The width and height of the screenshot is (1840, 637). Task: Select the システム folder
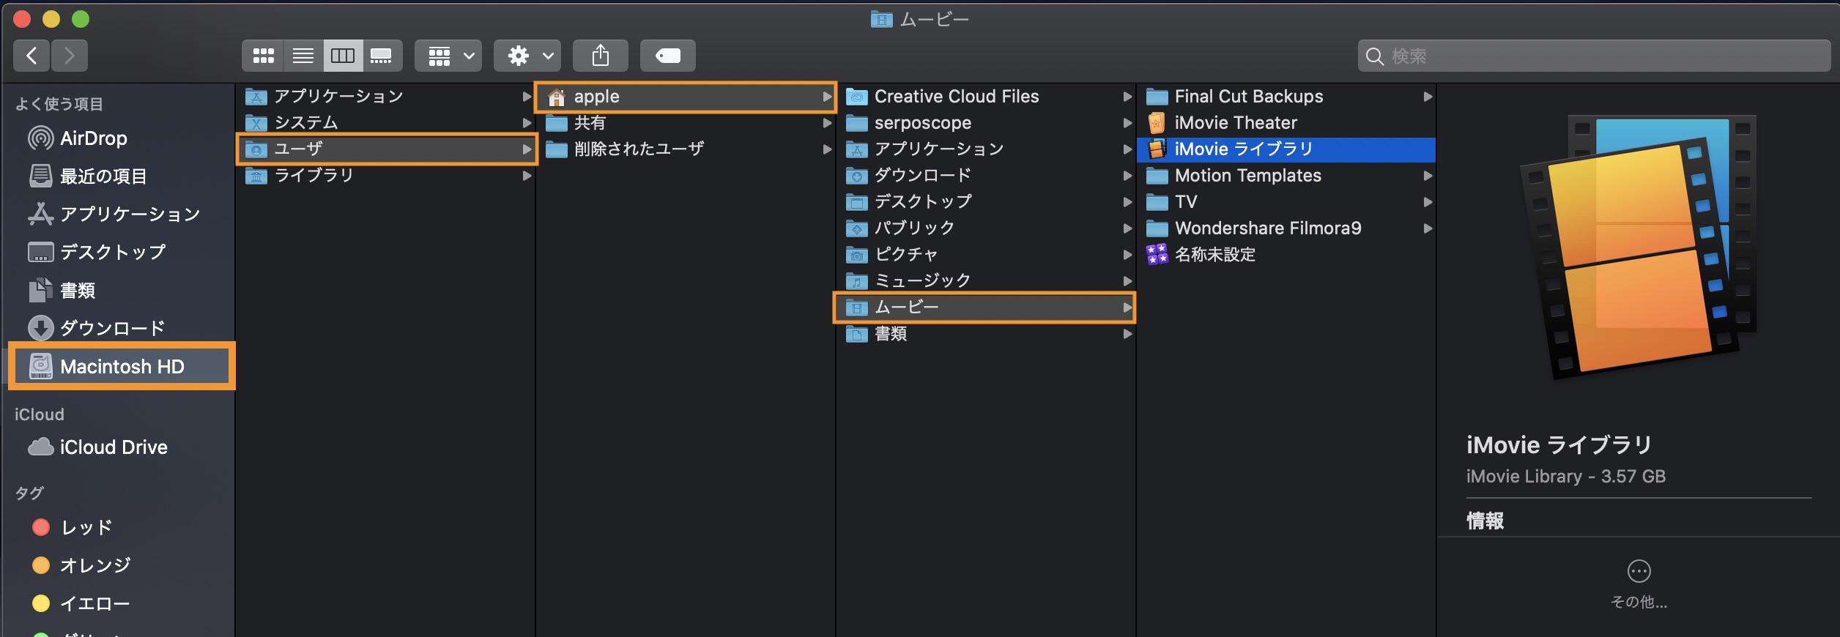[387, 123]
